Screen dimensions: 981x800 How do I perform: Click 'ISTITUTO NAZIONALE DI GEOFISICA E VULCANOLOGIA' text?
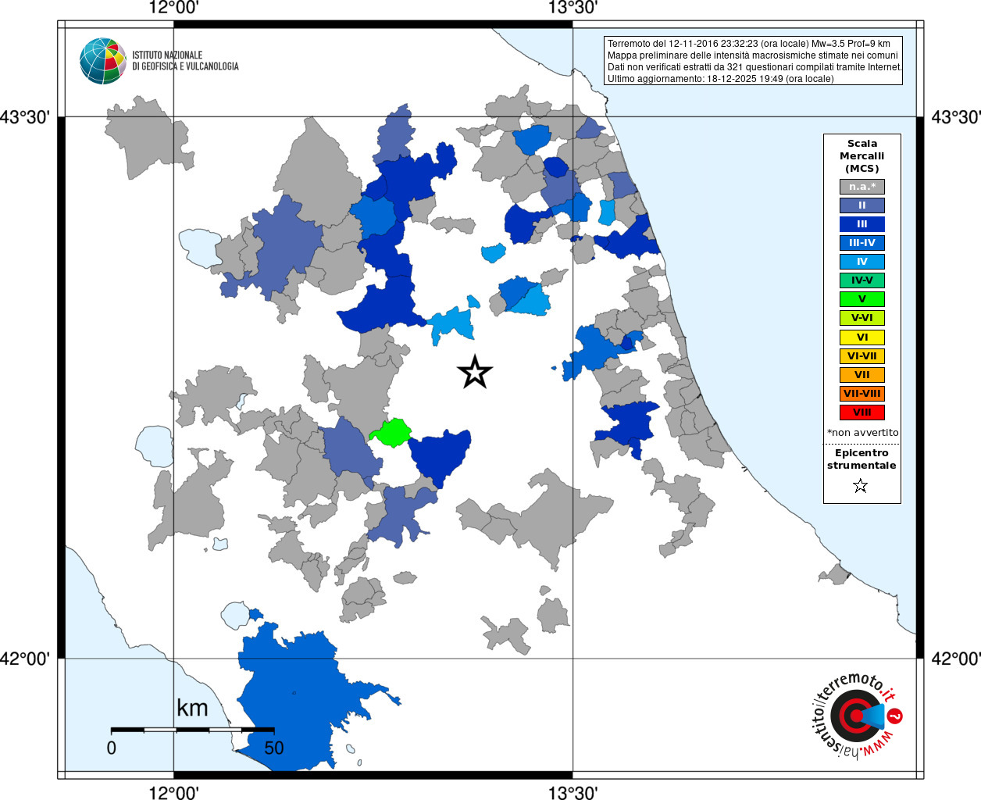tap(185, 61)
